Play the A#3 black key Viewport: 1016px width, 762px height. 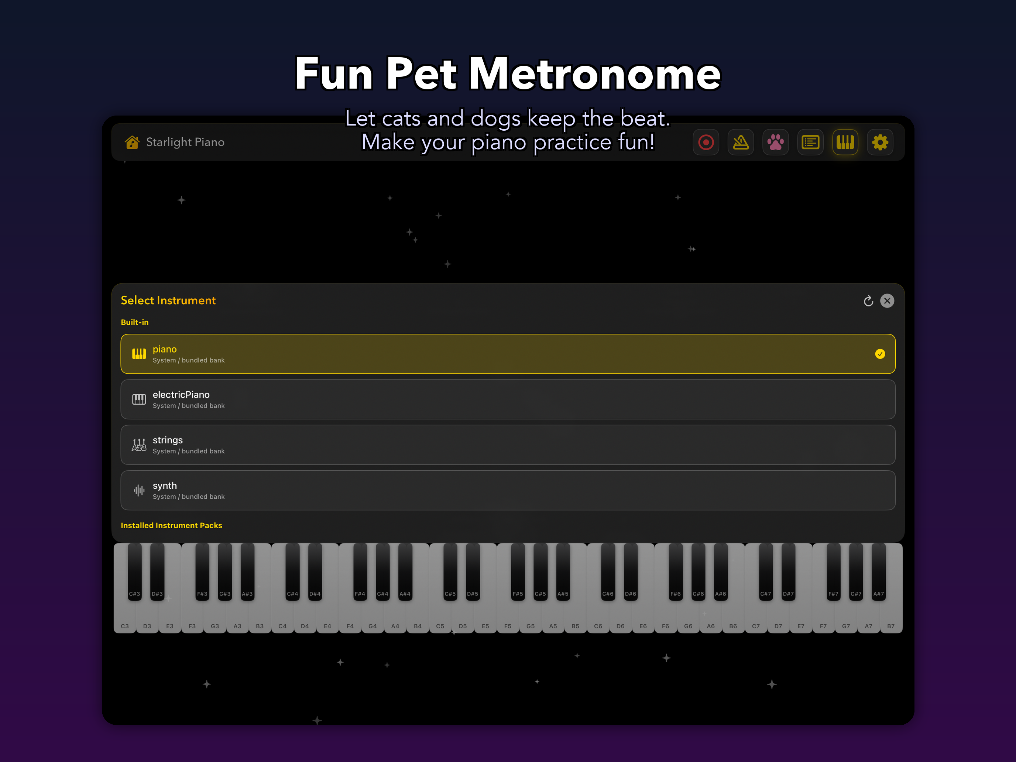pyautogui.click(x=247, y=572)
